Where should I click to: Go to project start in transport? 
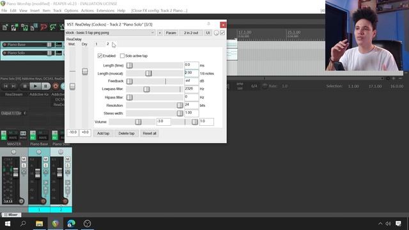click(x=6, y=86)
